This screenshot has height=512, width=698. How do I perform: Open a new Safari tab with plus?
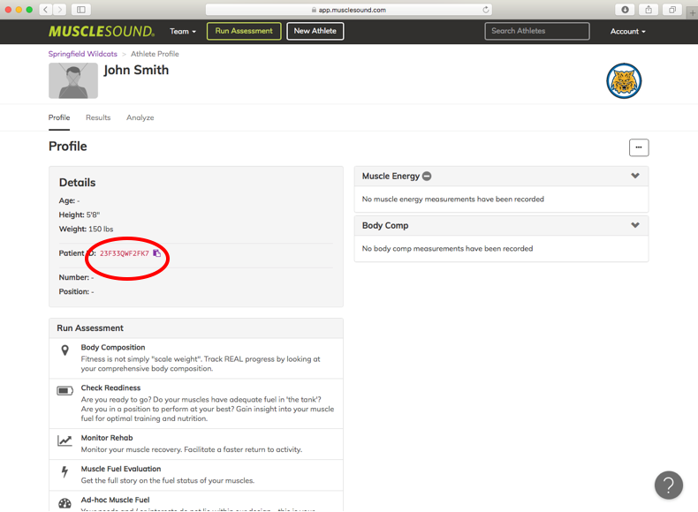coord(692,13)
